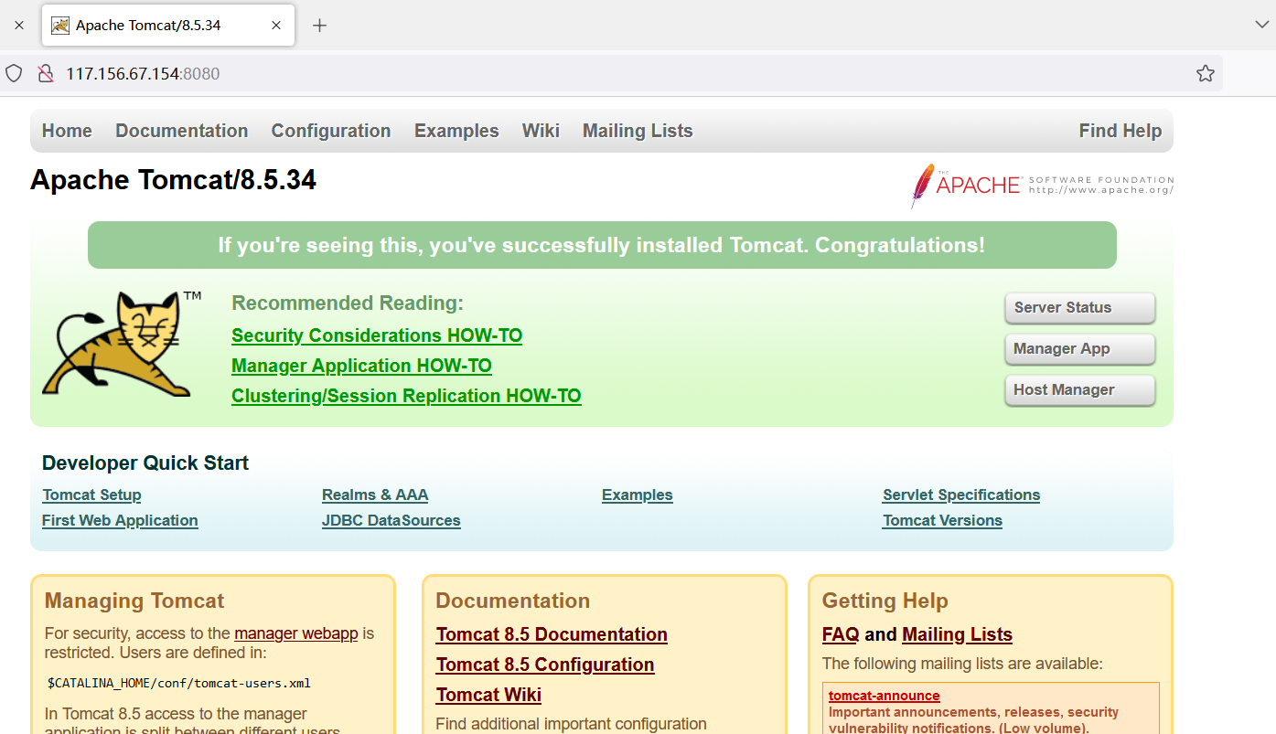Click the Apache Software Foundation logo

(1042, 185)
